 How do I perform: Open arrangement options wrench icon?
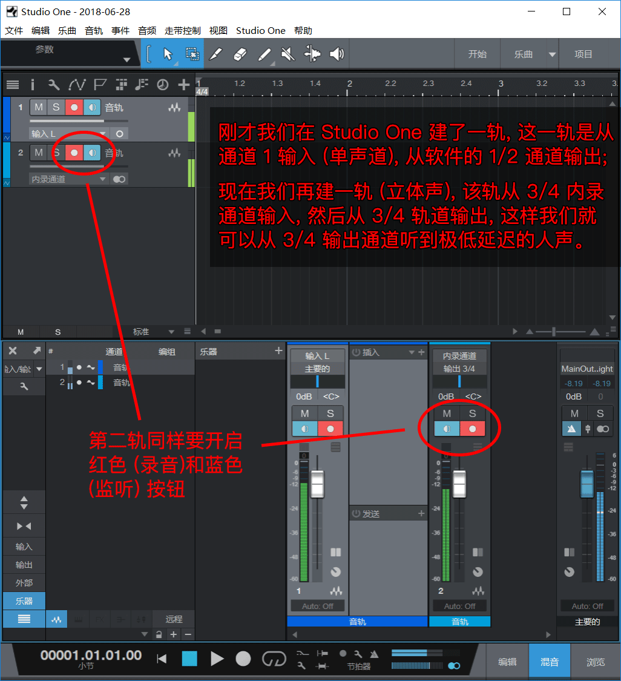coord(54,85)
